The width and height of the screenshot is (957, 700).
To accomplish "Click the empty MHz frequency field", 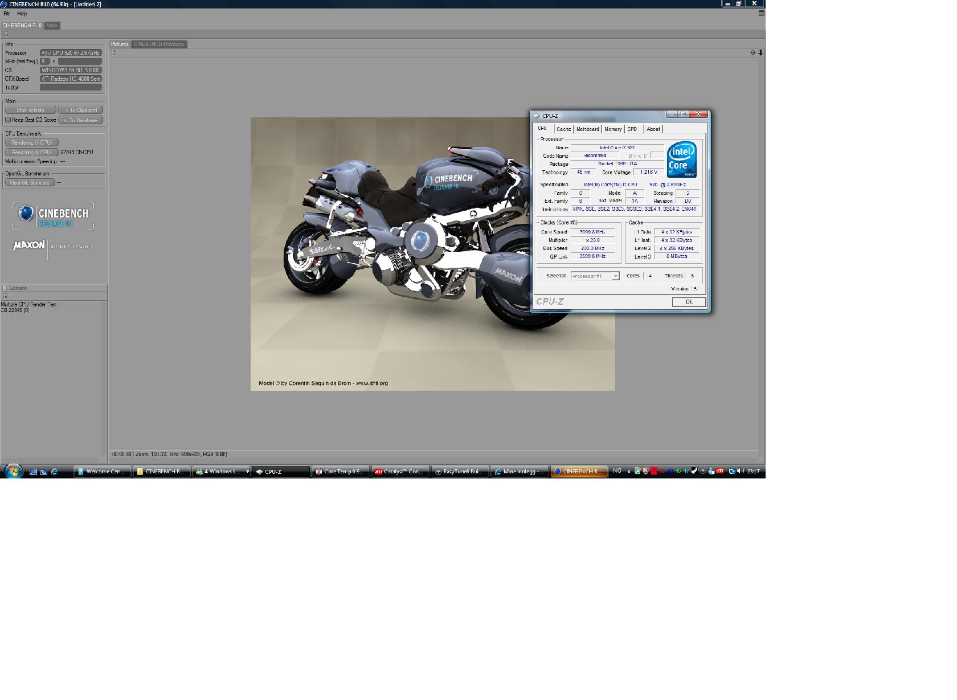I will (x=80, y=62).
